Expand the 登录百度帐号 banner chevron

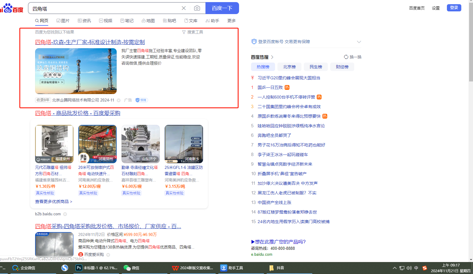359,42
